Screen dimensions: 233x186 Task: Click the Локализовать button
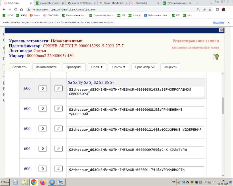coord(46,67)
